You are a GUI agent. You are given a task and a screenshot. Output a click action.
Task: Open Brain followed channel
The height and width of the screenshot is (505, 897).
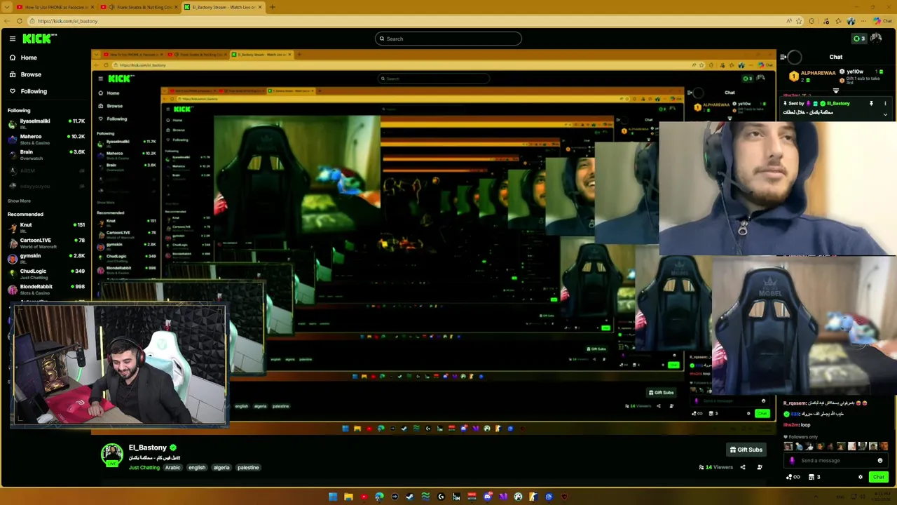pyautogui.click(x=46, y=154)
